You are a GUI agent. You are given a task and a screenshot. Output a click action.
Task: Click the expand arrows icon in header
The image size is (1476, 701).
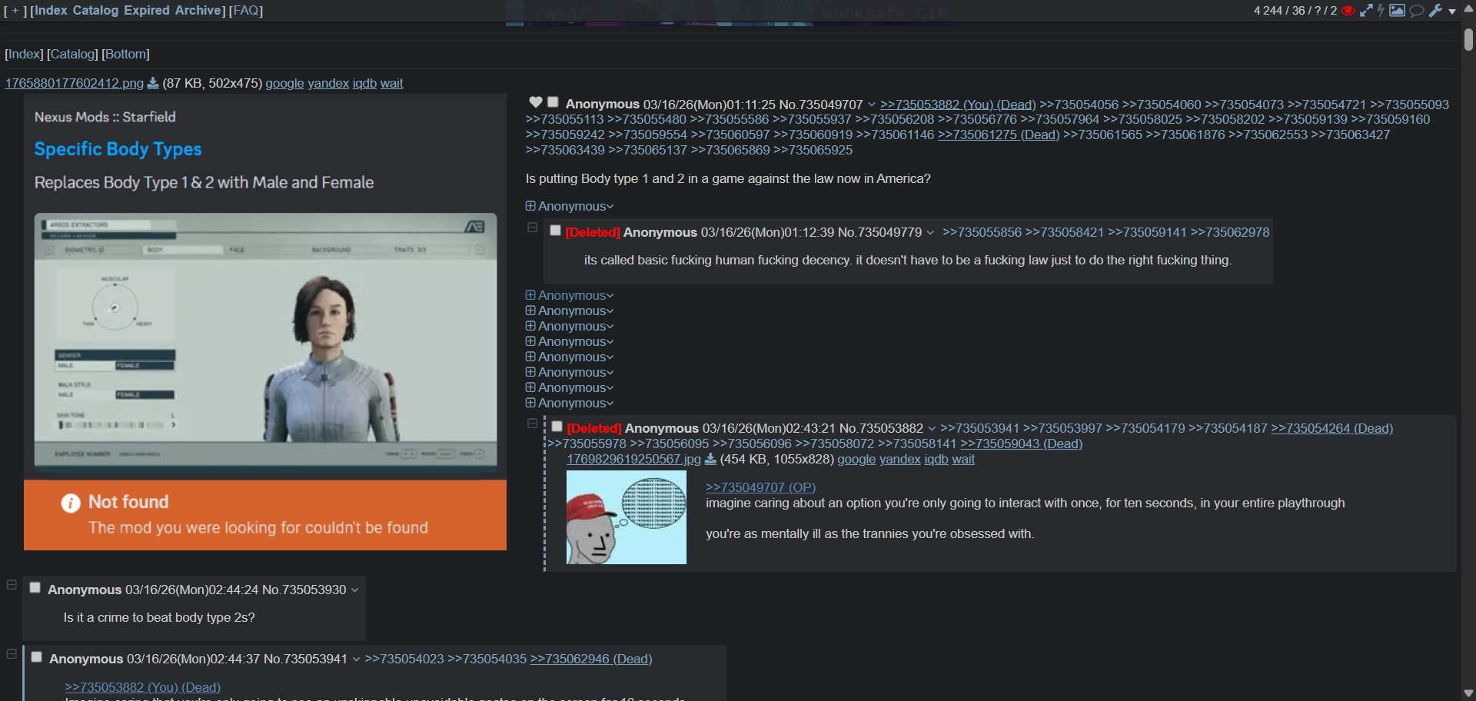[x=1366, y=11]
